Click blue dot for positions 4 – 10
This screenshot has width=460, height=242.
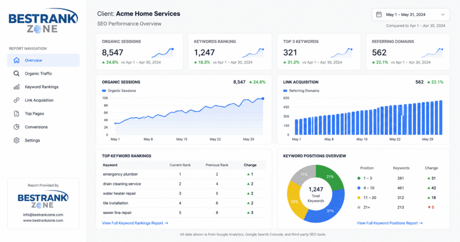click(x=359, y=188)
